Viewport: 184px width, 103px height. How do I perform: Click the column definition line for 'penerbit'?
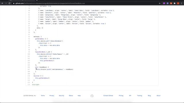tap(75, 13)
